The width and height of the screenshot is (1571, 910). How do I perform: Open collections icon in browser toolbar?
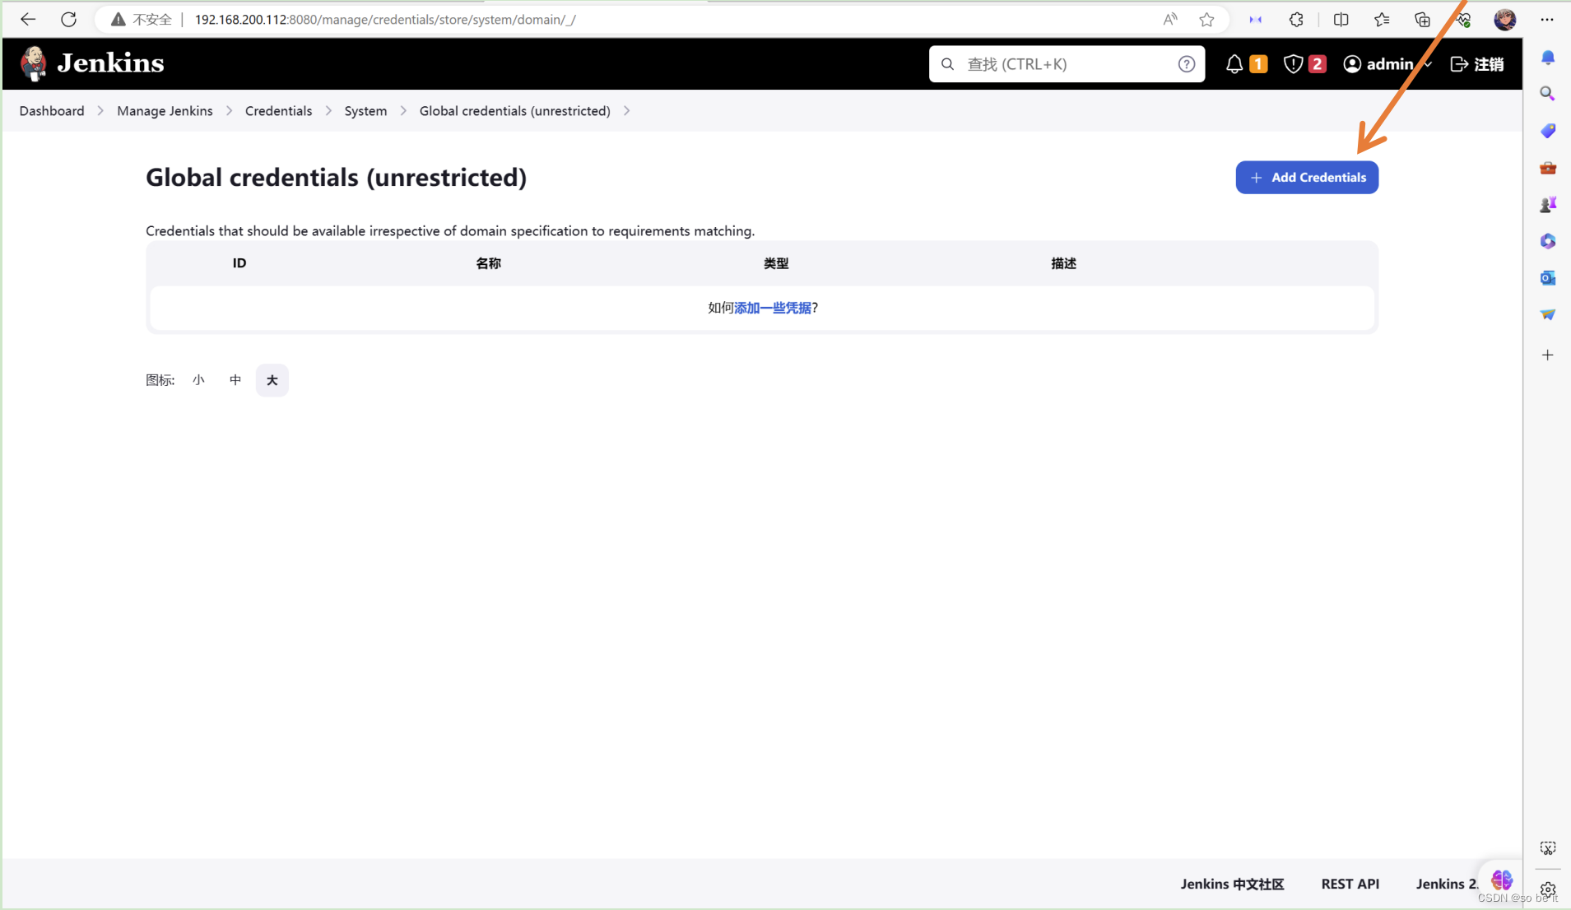pyautogui.click(x=1422, y=19)
